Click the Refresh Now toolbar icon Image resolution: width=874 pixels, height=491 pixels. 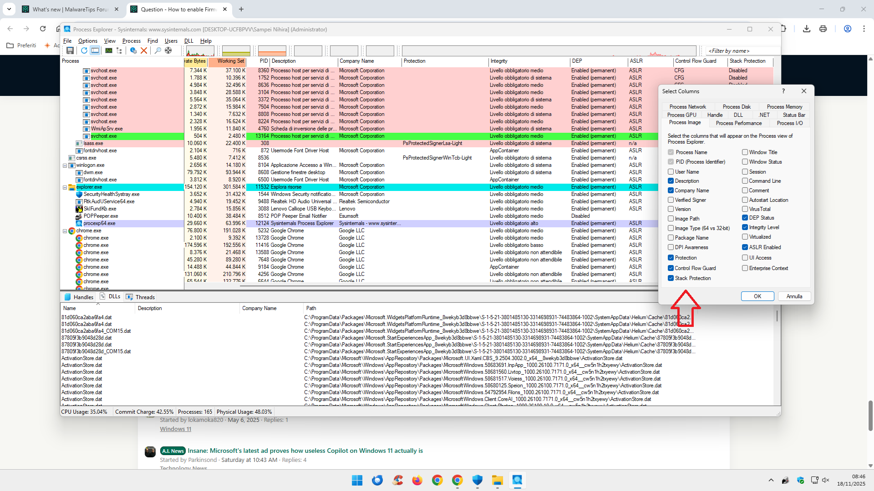pos(84,50)
